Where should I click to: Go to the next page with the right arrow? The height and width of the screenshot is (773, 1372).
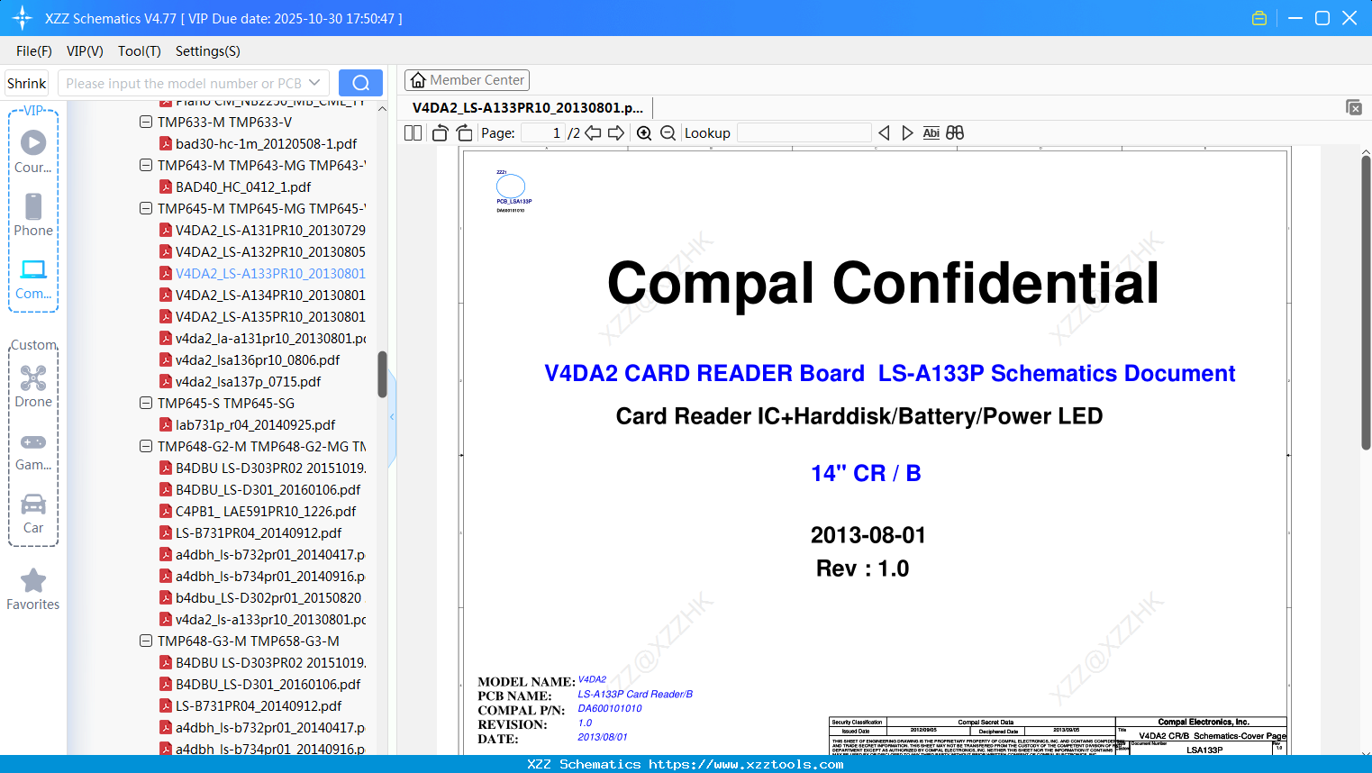616,133
